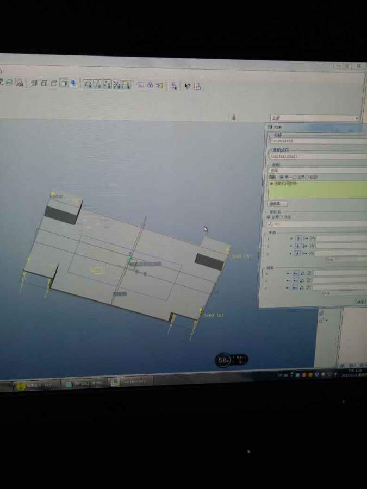Choose the 全局 coordinate system radio button
Viewport: 367px width, 489px height.
[268, 217]
